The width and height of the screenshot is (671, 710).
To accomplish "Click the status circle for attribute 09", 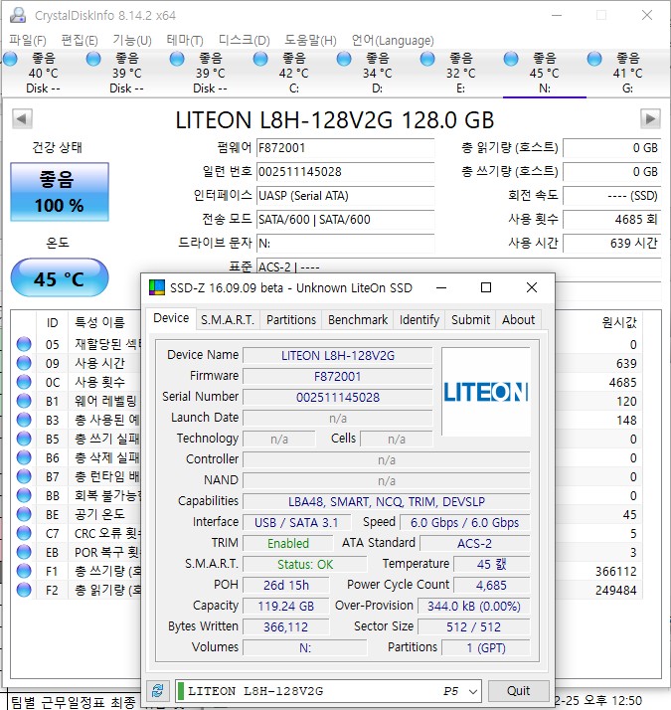I will [24, 363].
